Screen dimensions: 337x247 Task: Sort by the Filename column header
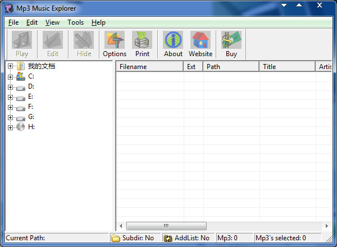pyautogui.click(x=150, y=67)
